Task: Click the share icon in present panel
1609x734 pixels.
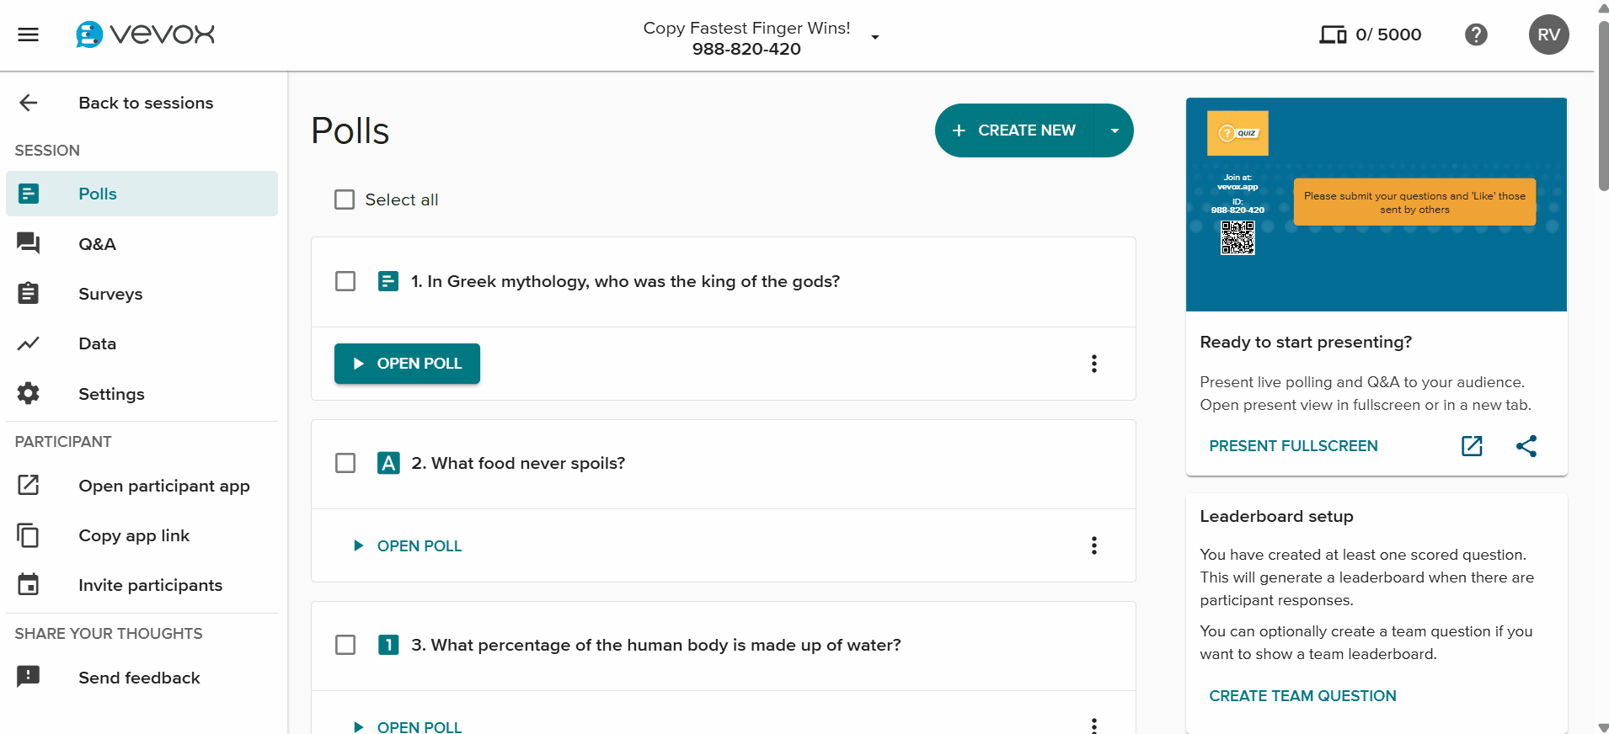Action: pos(1526,445)
